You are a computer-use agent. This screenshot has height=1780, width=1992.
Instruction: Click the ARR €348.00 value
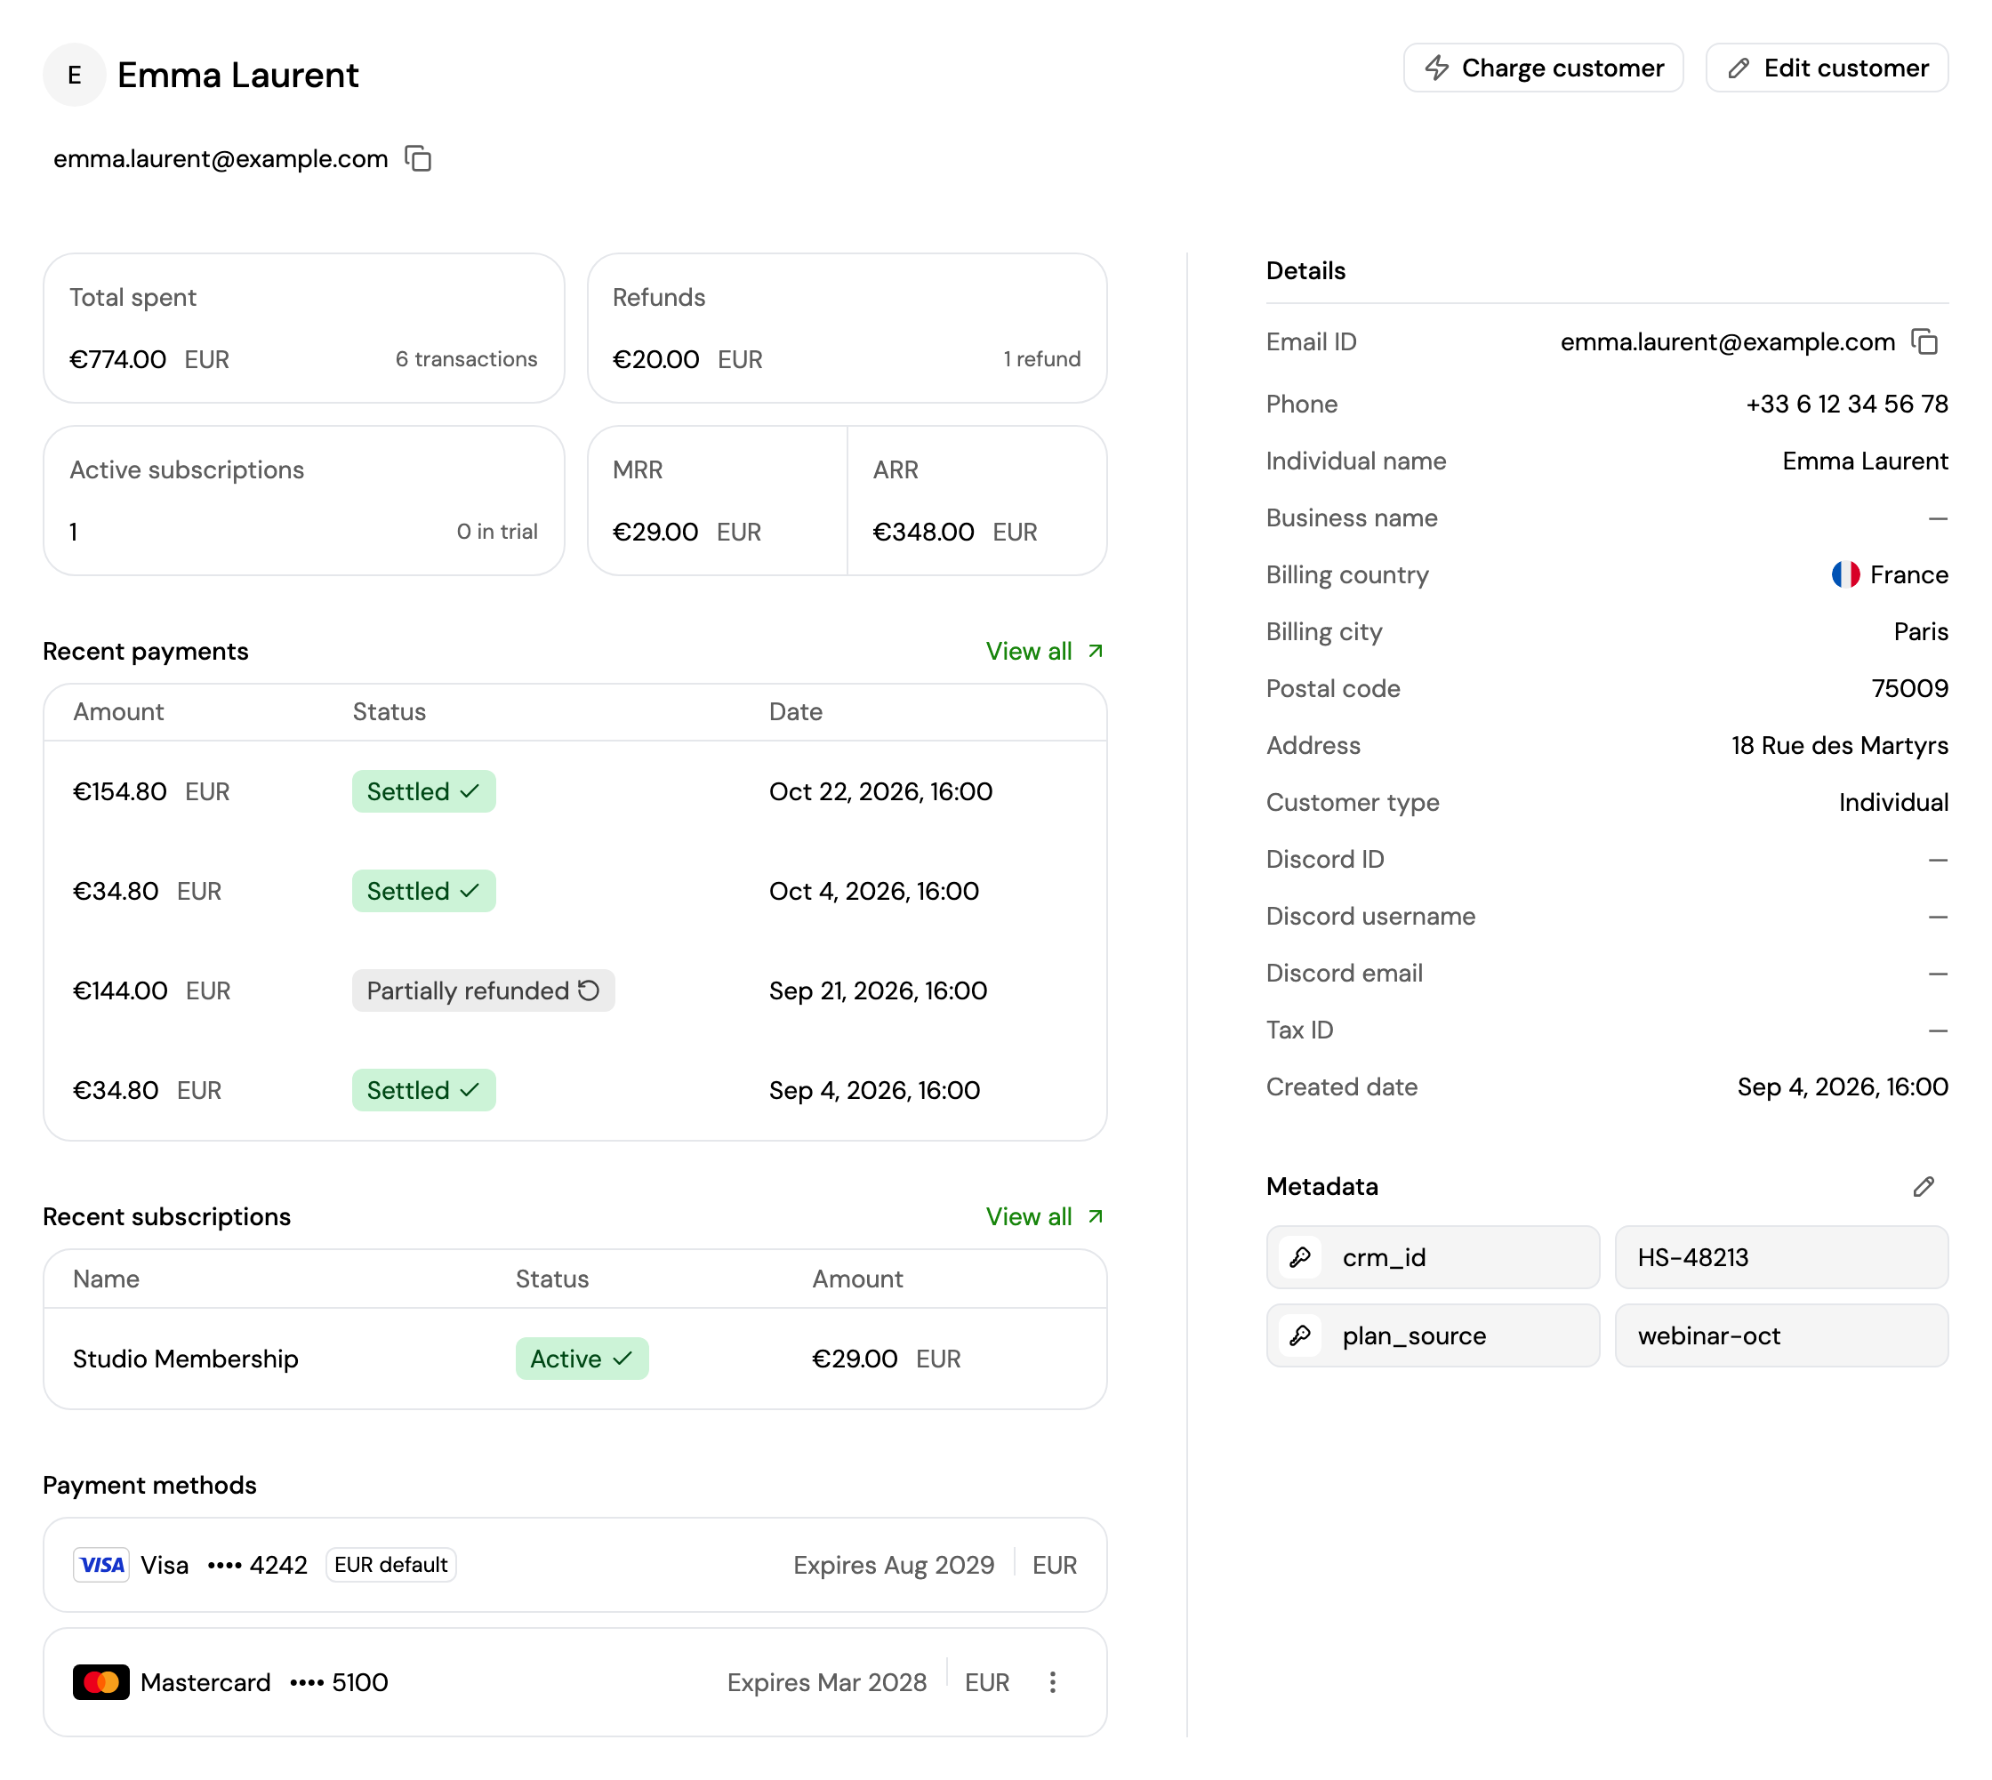click(x=922, y=532)
